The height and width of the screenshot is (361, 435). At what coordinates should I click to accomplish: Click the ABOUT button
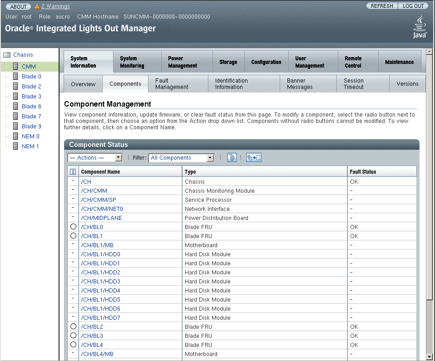tap(18, 7)
